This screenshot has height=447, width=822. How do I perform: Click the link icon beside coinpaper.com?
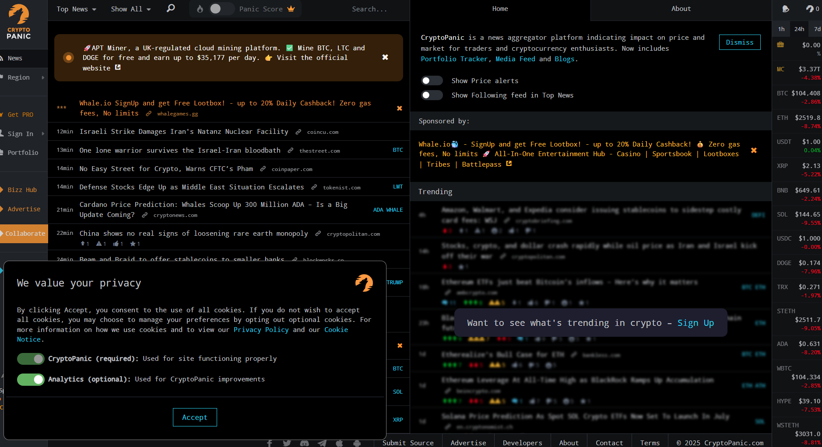(263, 168)
